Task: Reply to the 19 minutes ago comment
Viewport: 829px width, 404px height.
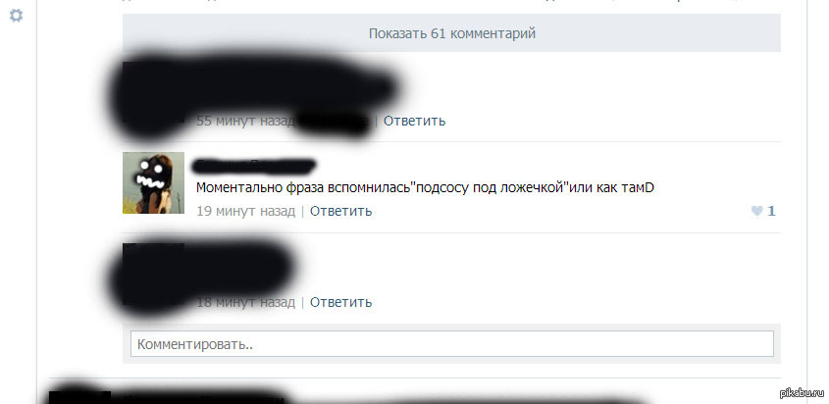Action: [x=341, y=211]
